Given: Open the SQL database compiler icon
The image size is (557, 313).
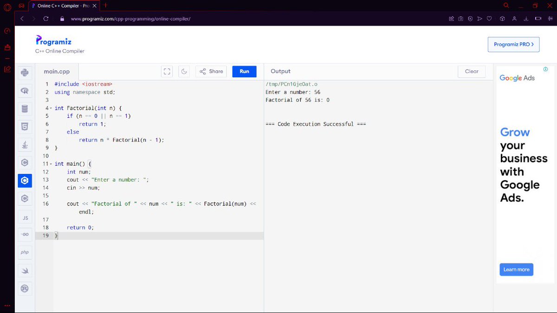Looking at the screenshot, I should click(25, 109).
